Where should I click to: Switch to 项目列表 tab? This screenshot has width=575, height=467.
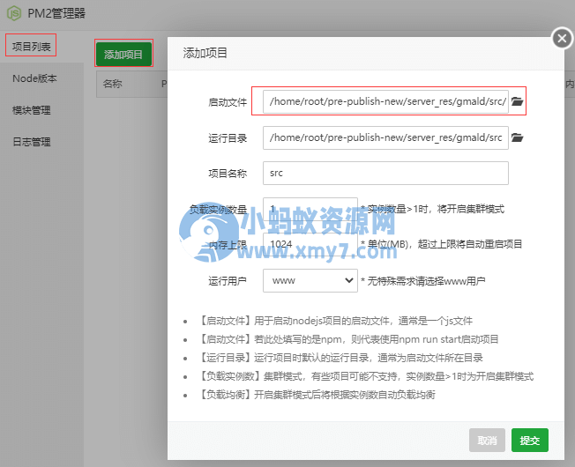tap(31, 47)
